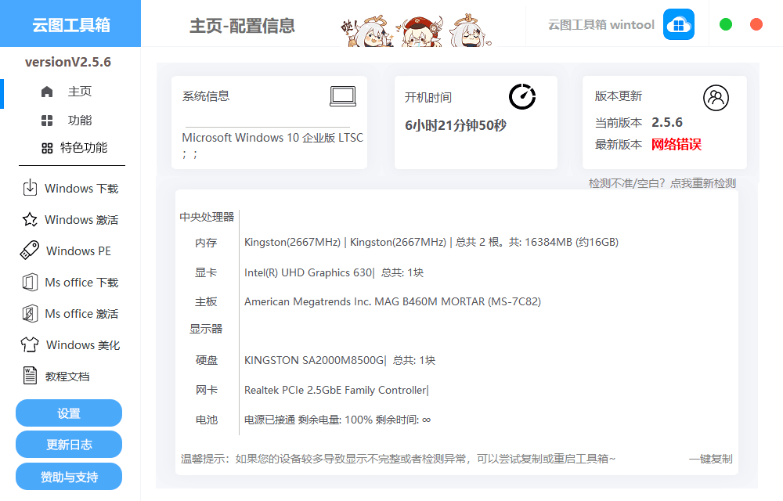Click the green status dot in title bar
Viewport: 783px width, 501px height.
tap(726, 24)
